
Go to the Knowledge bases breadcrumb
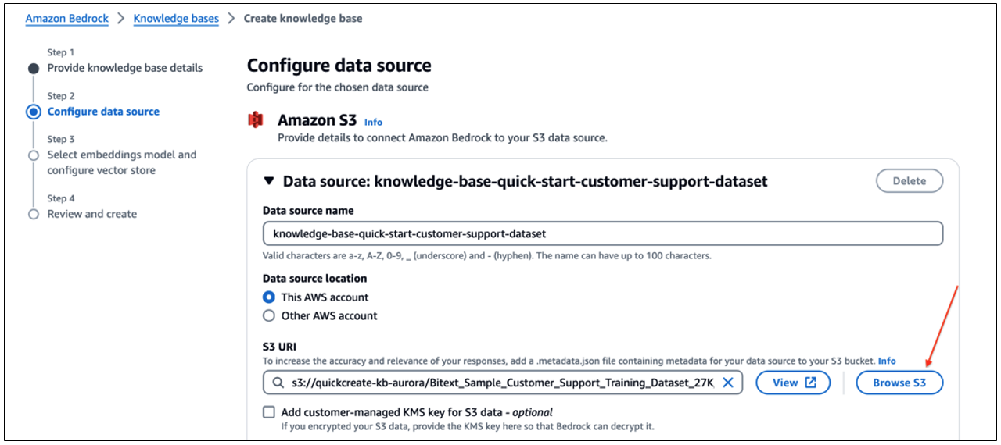176,18
